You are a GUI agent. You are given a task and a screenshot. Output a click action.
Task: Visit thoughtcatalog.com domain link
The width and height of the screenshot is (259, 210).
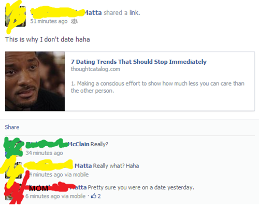point(95,69)
